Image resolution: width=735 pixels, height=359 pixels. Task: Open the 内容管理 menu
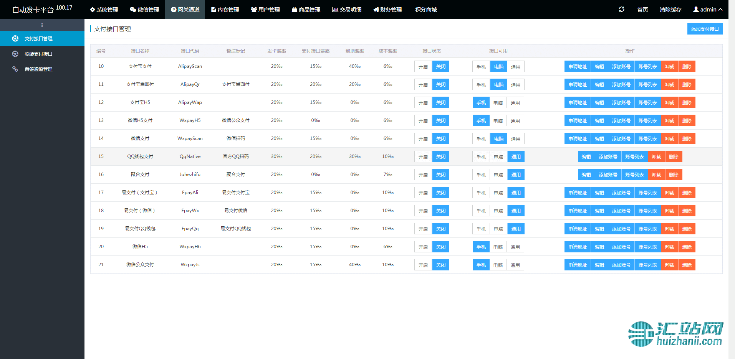pyautogui.click(x=225, y=10)
